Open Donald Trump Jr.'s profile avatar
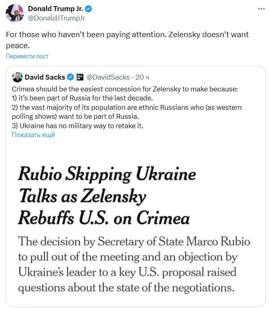Viewport: 269px width, 309px height. 15,13
